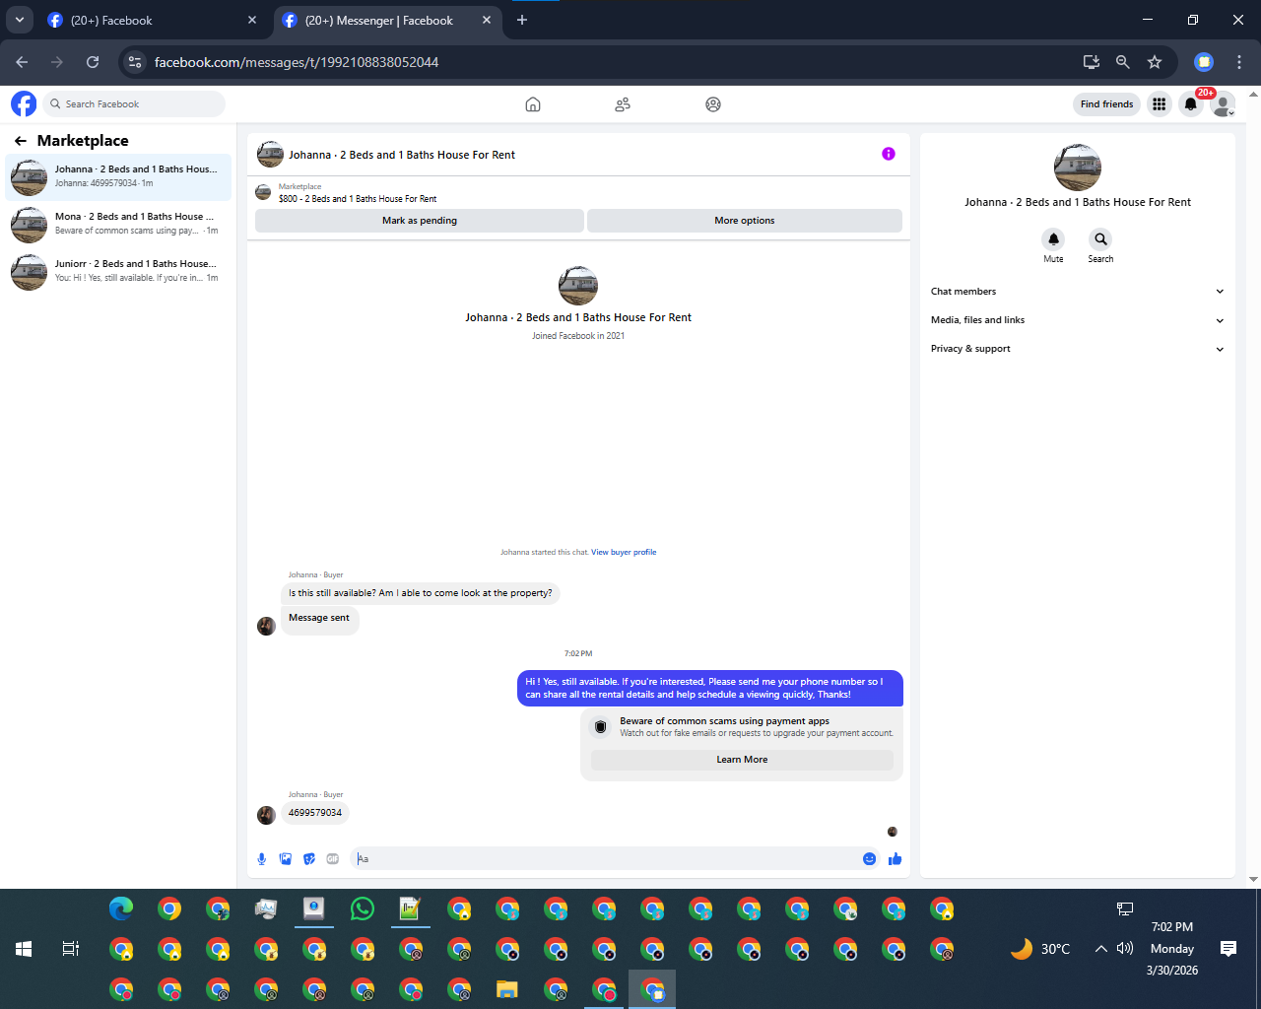Open volume control in system tray
Screen dimensions: 1261x1009
coord(1125,949)
